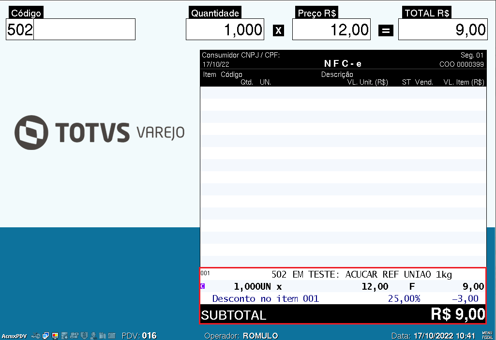Click the Quantidade label
Screen dimensions: 496x340
tap(215, 13)
